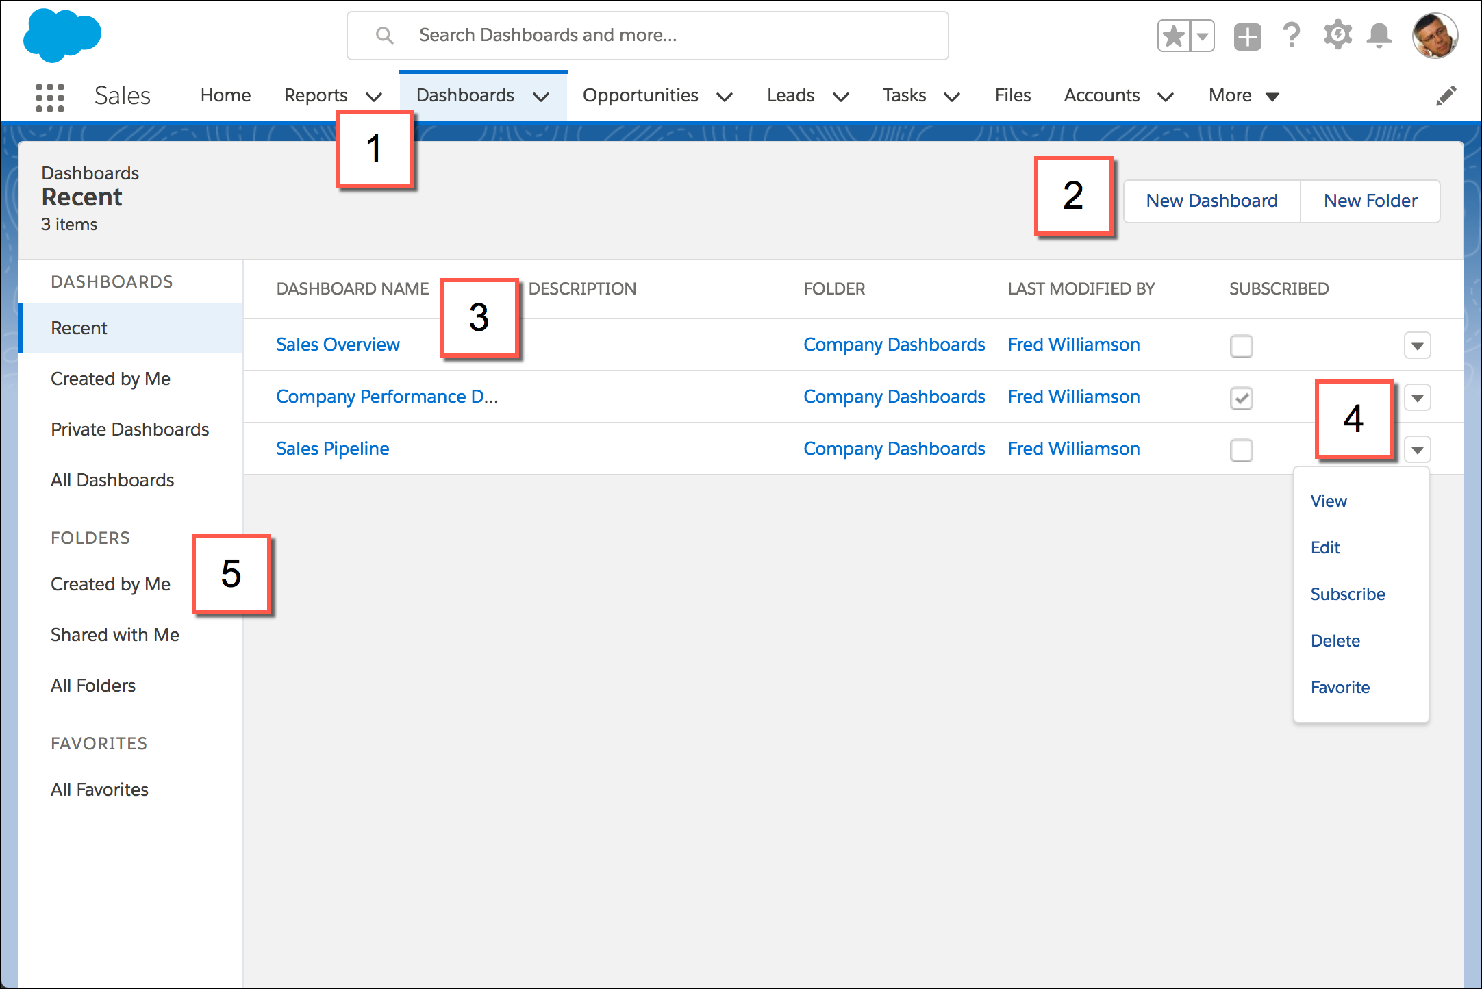Viewport: 1482px width, 989px height.
Task: Choose Favorite from the row actions menu
Action: pyautogui.click(x=1340, y=687)
